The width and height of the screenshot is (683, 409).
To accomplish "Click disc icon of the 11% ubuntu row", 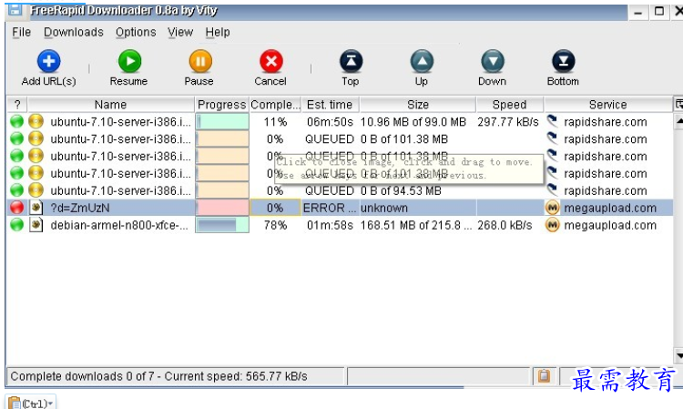I will point(36,121).
